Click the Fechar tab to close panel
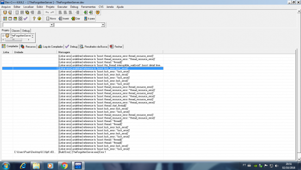The height and width of the screenshot is (170, 301). point(116,47)
